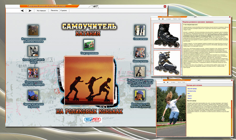Click back arrow in Одежда для катания window
Image resolution: width=236 pixels, height=140 pixels.
(164, 82)
